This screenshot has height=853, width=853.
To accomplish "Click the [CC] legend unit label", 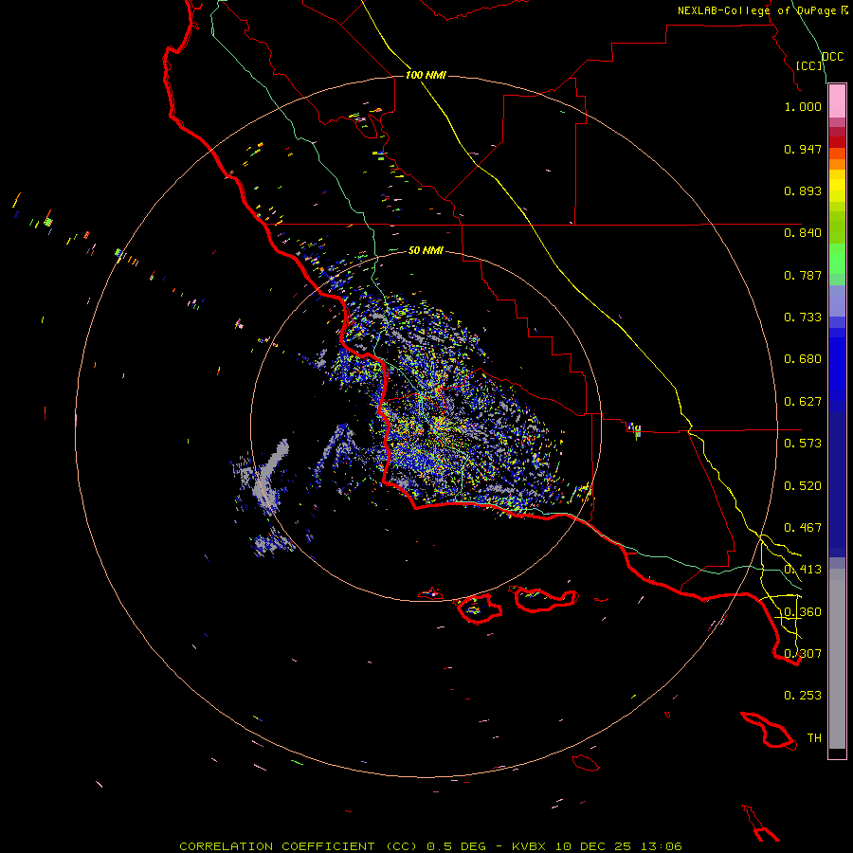I will 808,65.
